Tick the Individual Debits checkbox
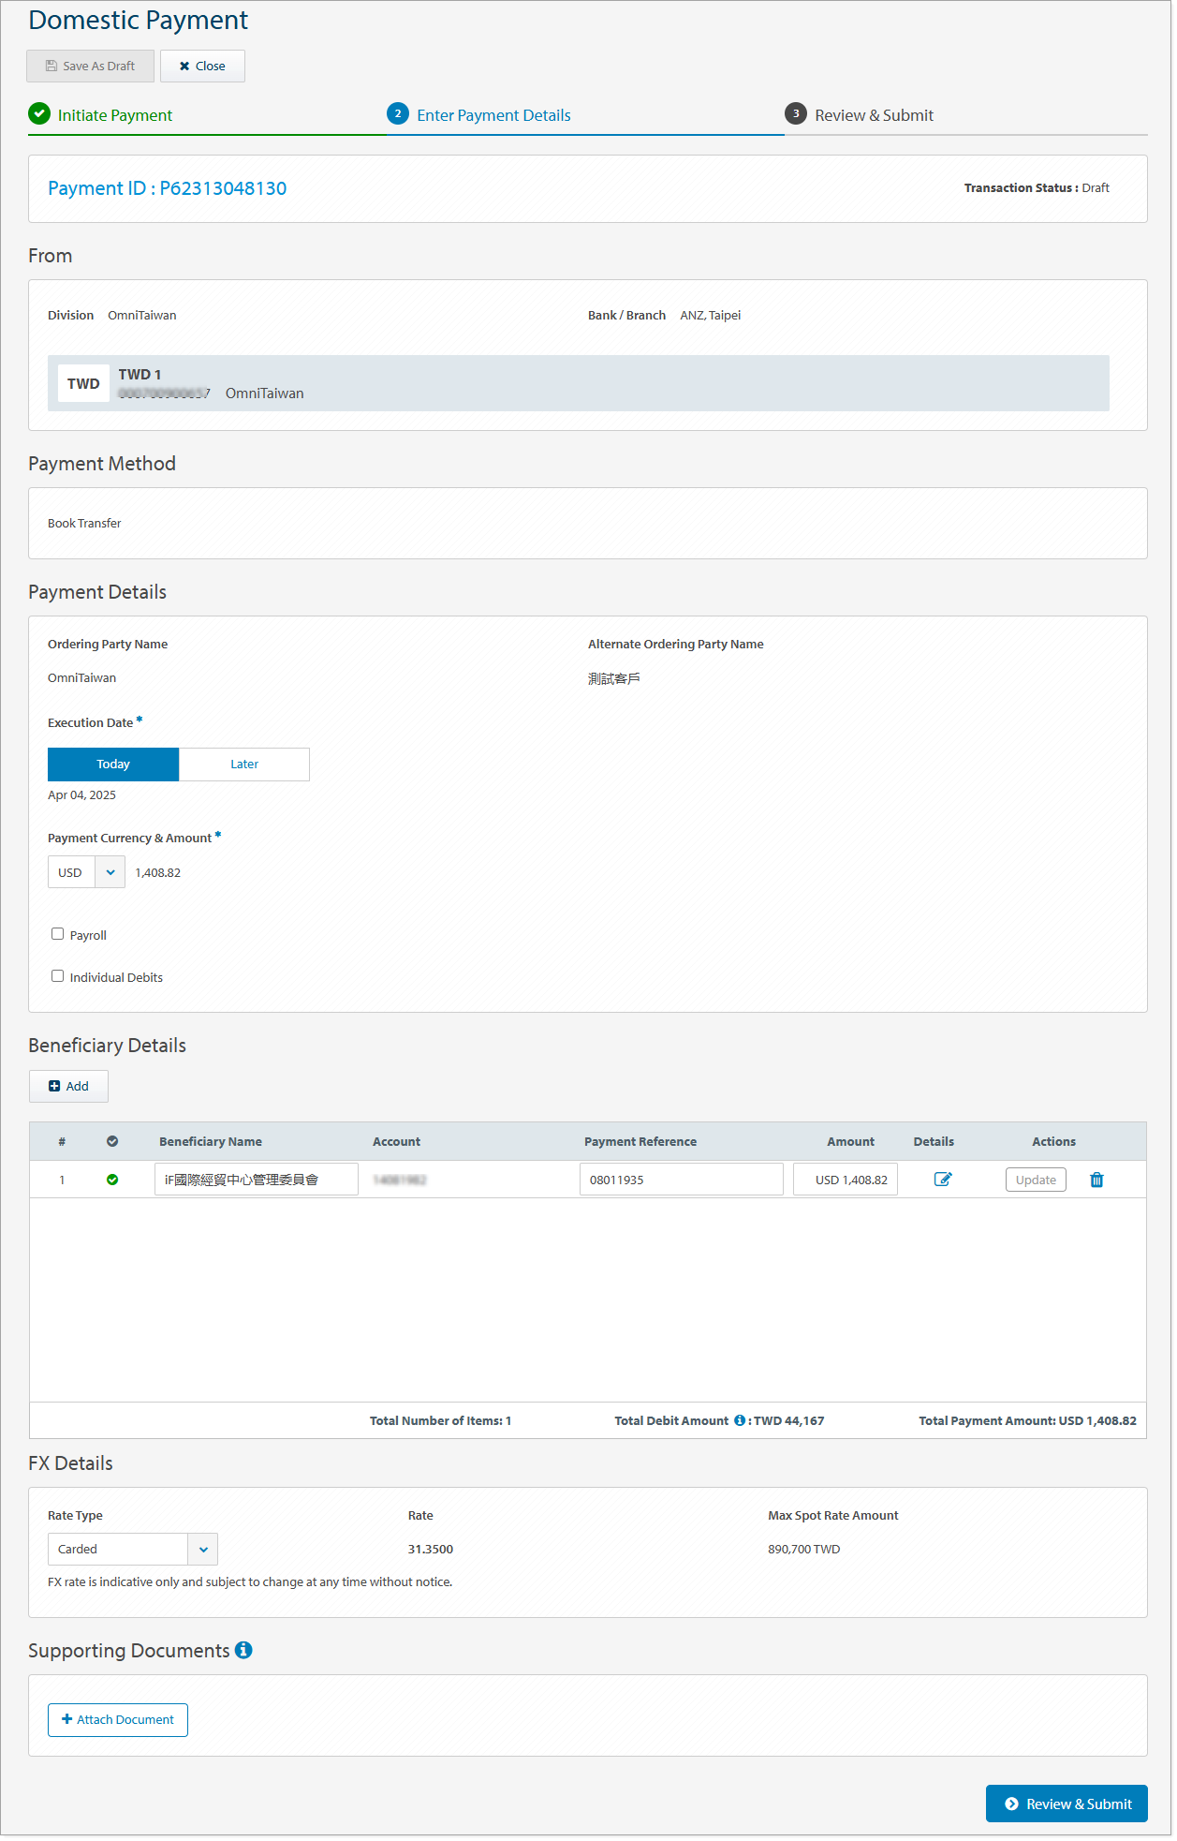The image size is (1177, 1841). coord(58,976)
